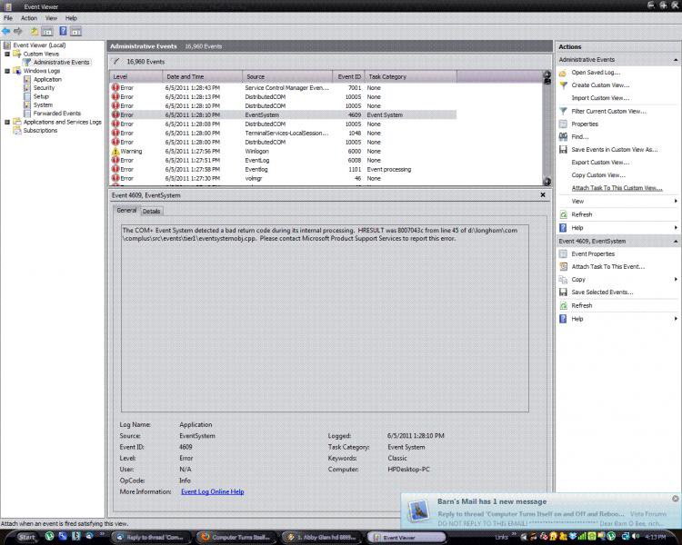Open the File menu

pos(8,18)
